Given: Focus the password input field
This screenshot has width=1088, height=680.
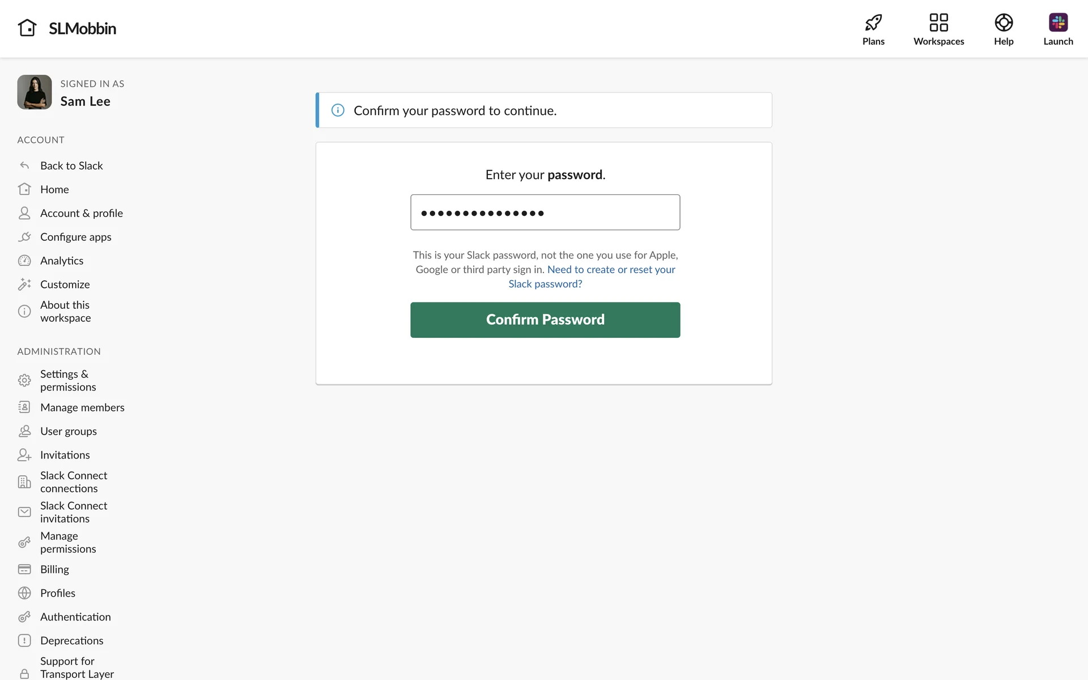Looking at the screenshot, I should (545, 212).
